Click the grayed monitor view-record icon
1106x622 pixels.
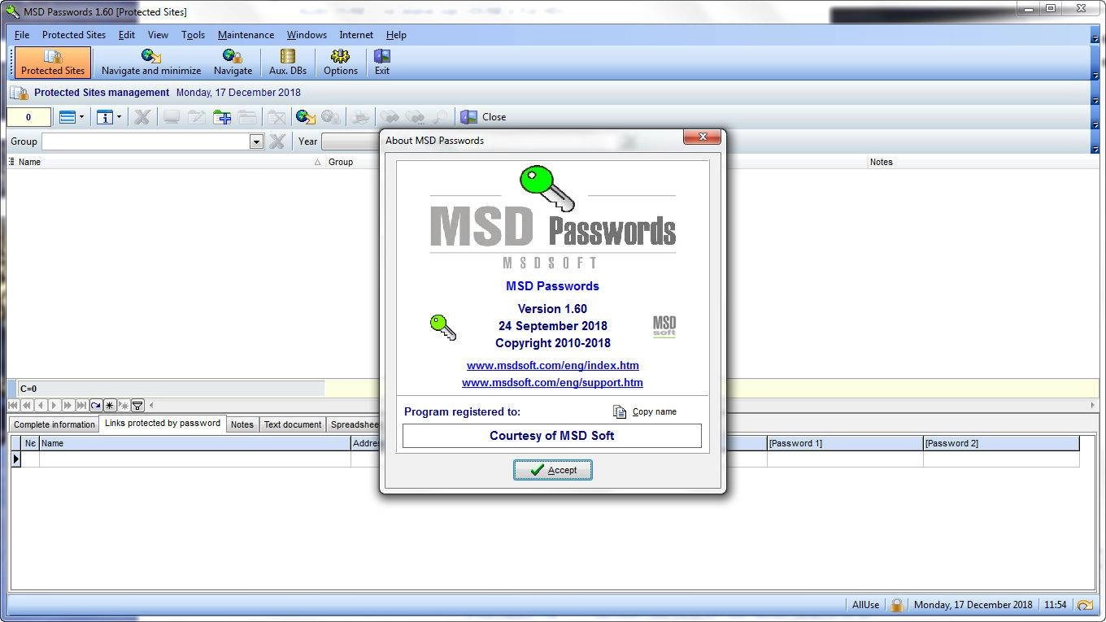[172, 117]
